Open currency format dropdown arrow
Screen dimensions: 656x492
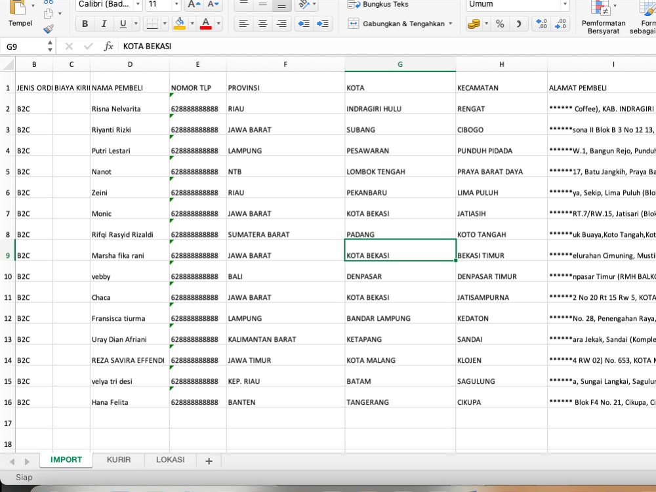pyautogui.click(x=486, y=24)
